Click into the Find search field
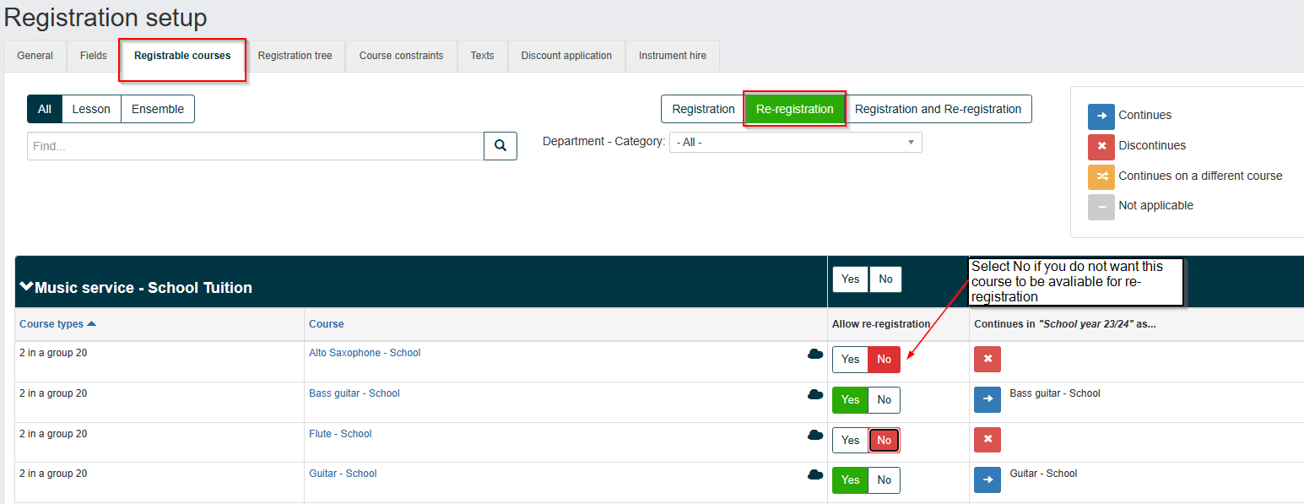Image resolution: width=1304 pixels, height=504 pixels. coord(256,146)
